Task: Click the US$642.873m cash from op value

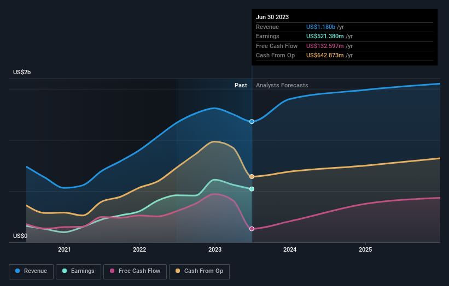Action: [x=325, y=56]
